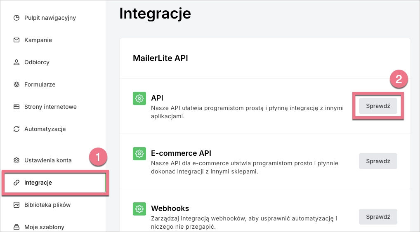Click the Pulpit nawigacyjny pie chart icon
Screen dimensions: 420x232
17,18
